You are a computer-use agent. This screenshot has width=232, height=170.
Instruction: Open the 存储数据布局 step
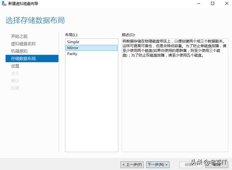(x=32, y=58)
